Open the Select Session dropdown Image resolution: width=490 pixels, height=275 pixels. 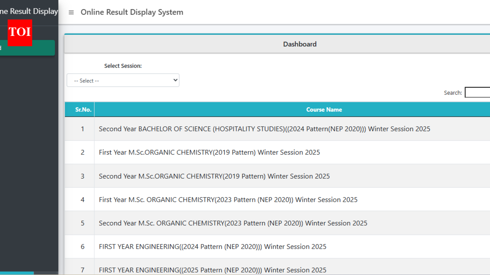pyautogui.click(x=123, y=80)
